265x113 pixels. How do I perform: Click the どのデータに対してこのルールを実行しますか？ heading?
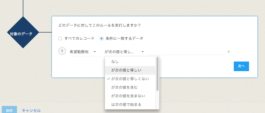100,25
